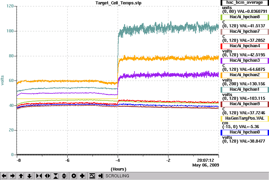Screen dimensions: 269x180
Task: Click the (Hours) x-axis label
Action: click(118, 169)
